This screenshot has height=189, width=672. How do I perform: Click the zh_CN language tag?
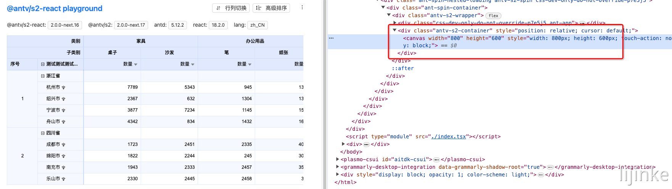[x=258, y=25]
